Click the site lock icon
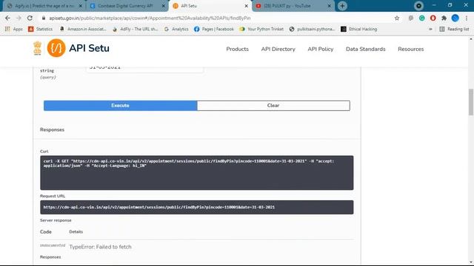 [x=44, y=18]
